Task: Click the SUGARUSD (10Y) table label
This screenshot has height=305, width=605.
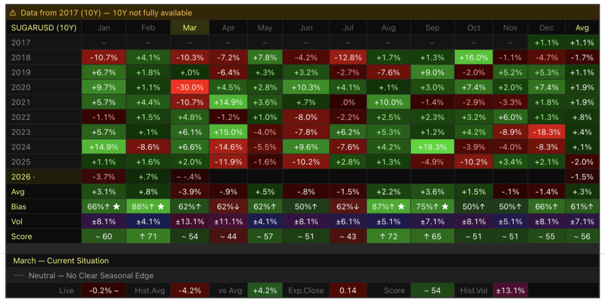Action: click(x=37, y=28)
